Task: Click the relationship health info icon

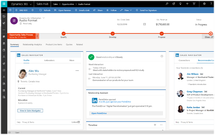Action: (x=162, y=56)
